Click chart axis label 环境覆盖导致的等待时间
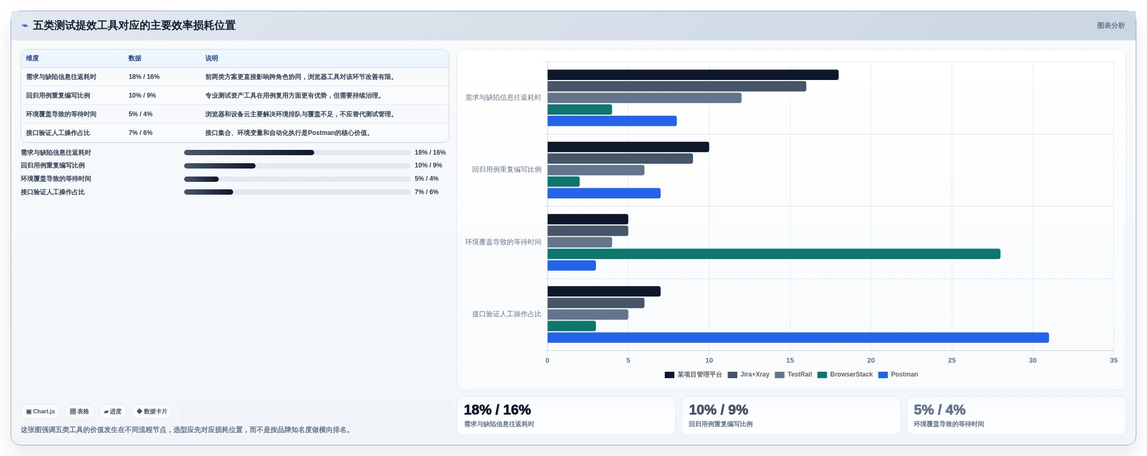1147x456 pixels. (503, 242)
